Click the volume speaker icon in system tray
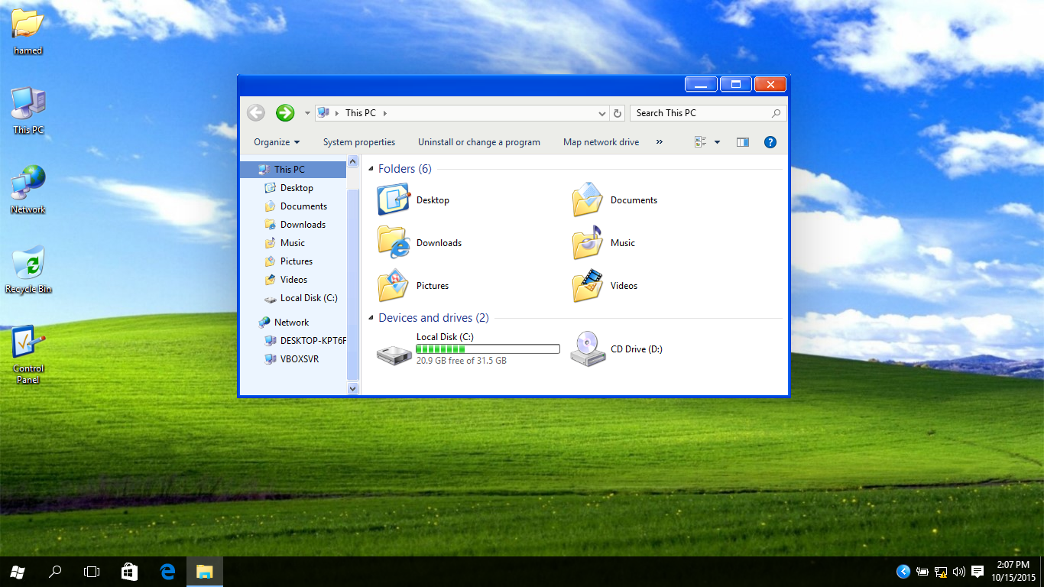1044x587 pixels. pos(958,571)
